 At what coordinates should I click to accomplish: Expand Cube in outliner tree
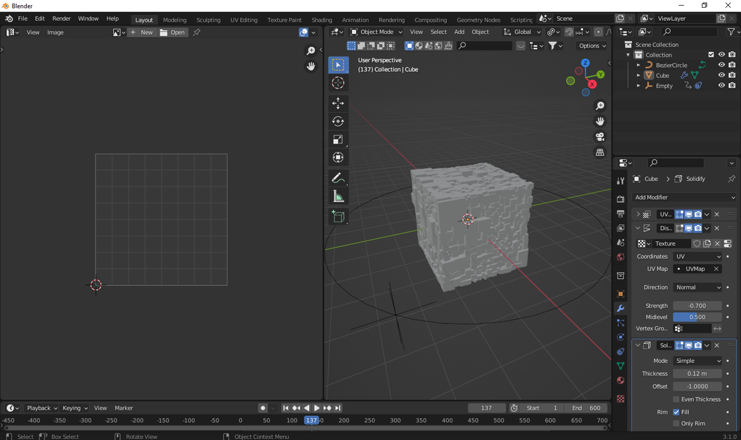tap(638, 75)
